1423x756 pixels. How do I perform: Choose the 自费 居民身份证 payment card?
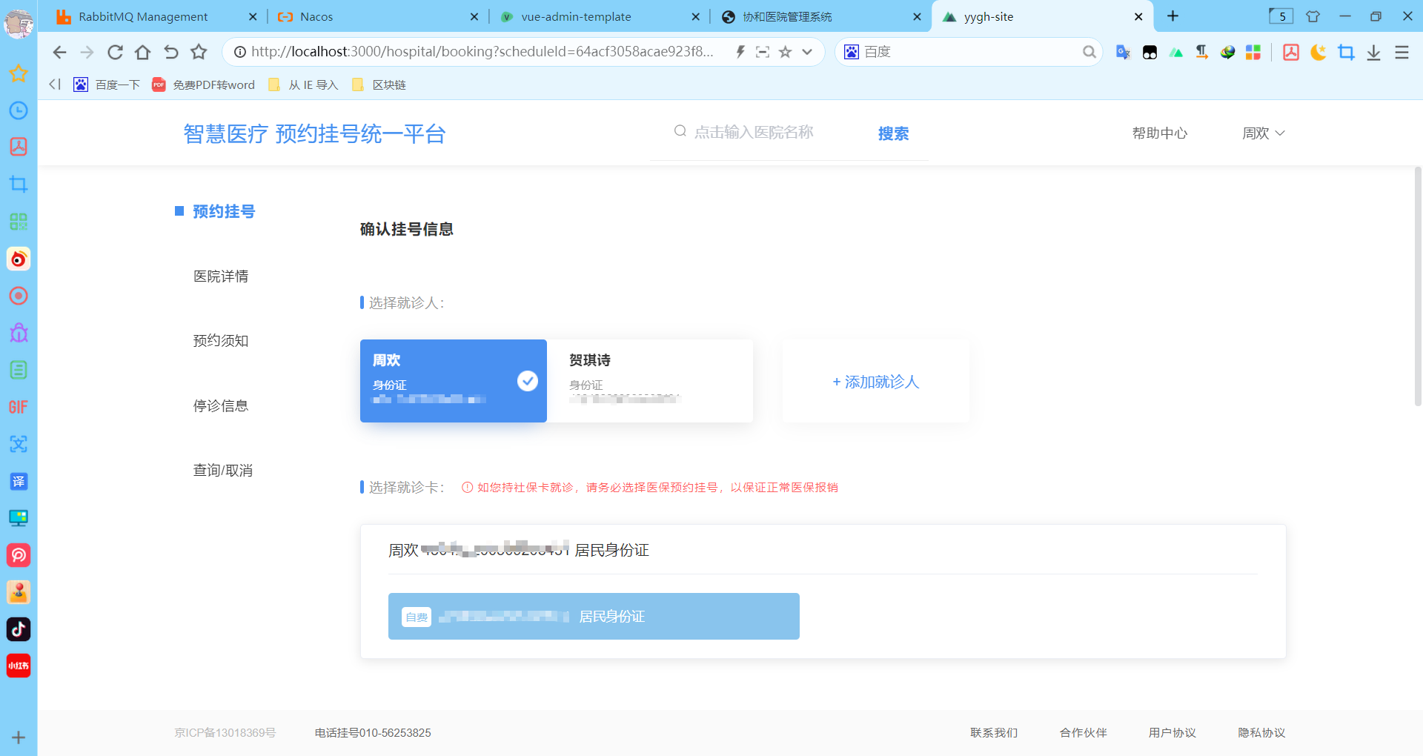coord(593,616)
